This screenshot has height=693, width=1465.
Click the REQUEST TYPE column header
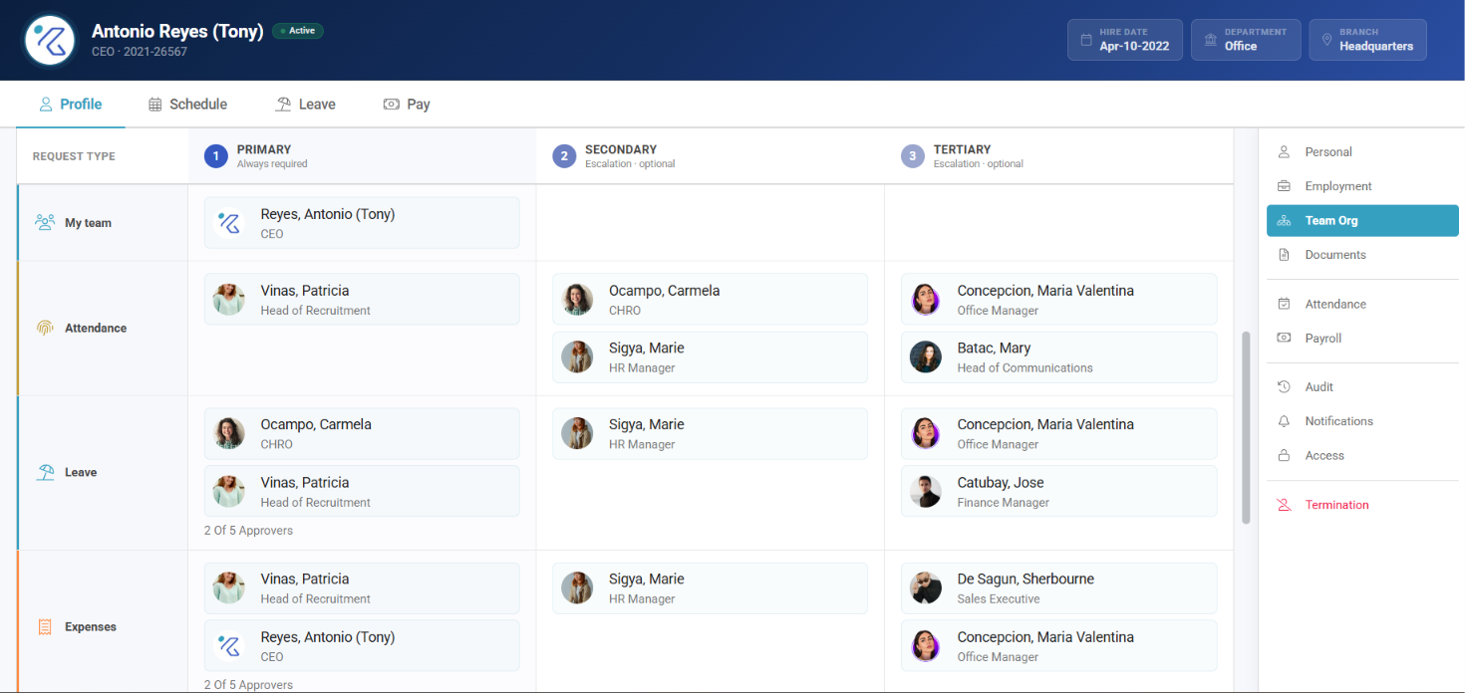pos(74,156)
